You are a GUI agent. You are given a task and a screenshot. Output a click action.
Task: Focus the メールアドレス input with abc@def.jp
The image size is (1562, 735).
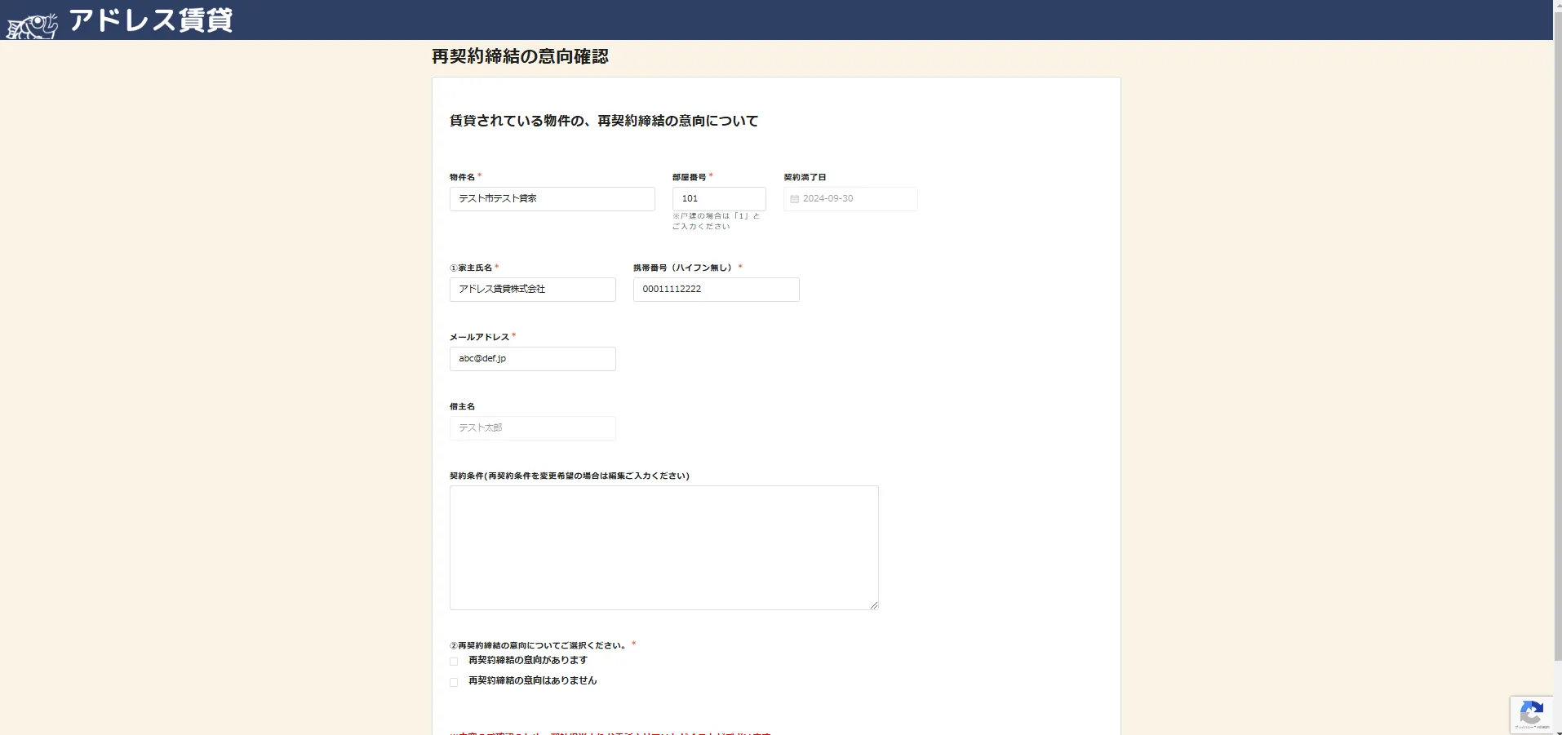[532, 359]
